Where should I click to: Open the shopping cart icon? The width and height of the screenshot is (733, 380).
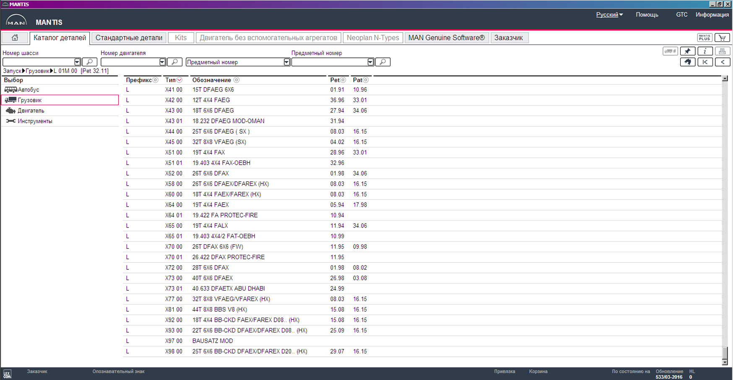[x=722, y=38]
